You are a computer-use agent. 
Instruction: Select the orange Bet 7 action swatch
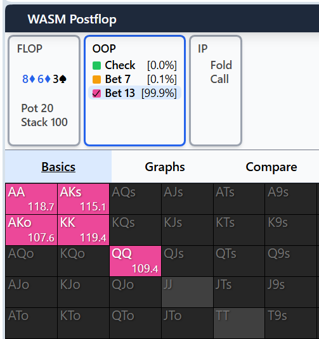point(96,79)
